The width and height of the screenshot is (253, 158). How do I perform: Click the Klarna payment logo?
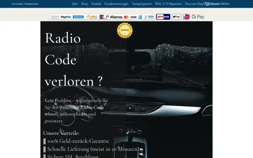pos(116,17)
